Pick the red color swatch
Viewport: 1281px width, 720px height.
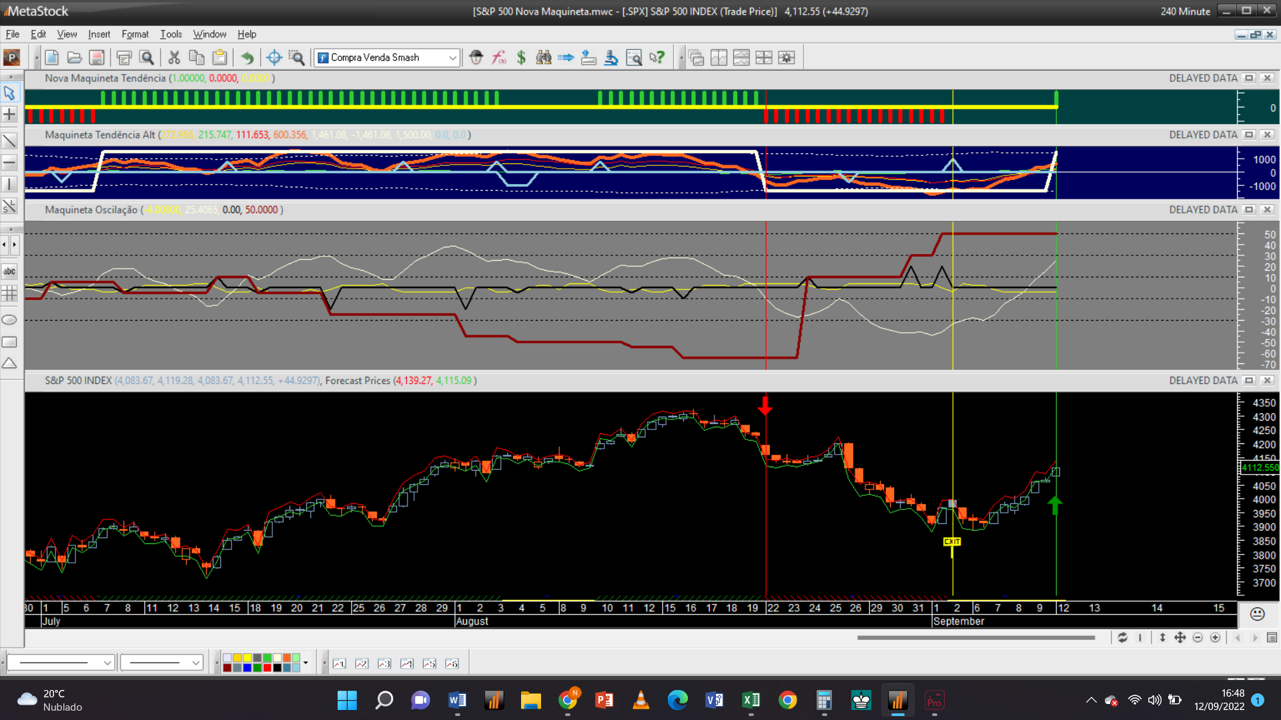[x=267, y=667]
